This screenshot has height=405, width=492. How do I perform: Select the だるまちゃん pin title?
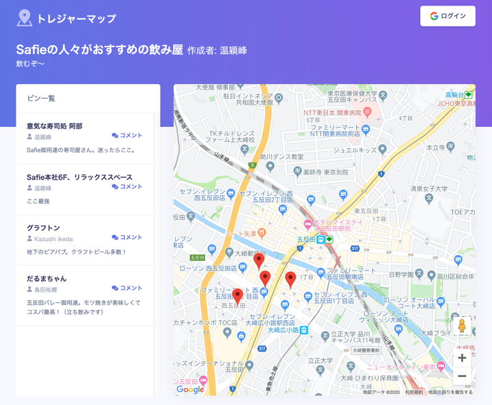(x=46, y=279)
